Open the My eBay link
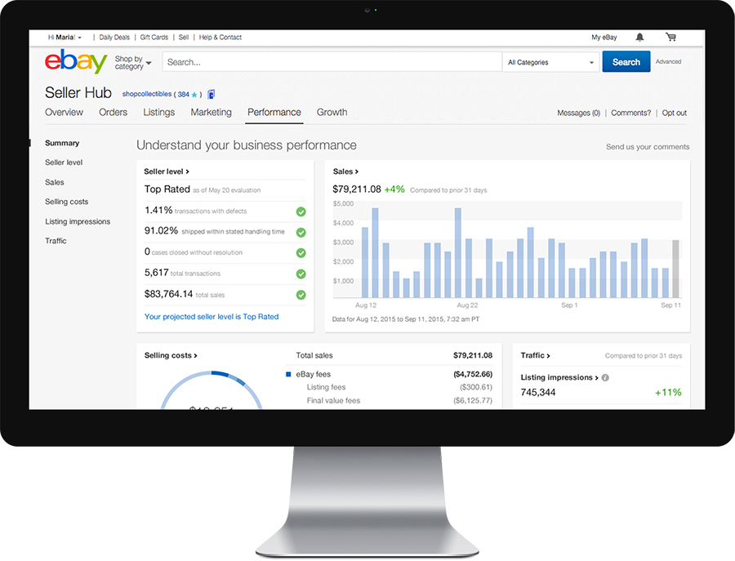735x561 pixels. point(604,38)
